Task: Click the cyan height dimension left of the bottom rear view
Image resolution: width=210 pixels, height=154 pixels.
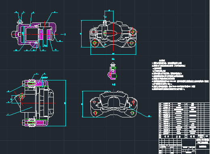Action: 82,104
